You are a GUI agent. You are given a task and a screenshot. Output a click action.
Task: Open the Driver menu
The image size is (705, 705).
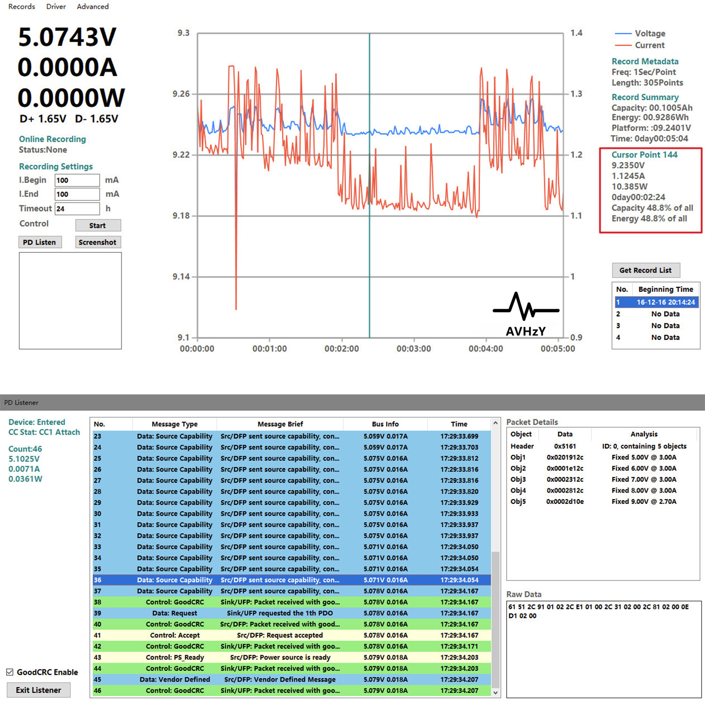tap(56, 7)
